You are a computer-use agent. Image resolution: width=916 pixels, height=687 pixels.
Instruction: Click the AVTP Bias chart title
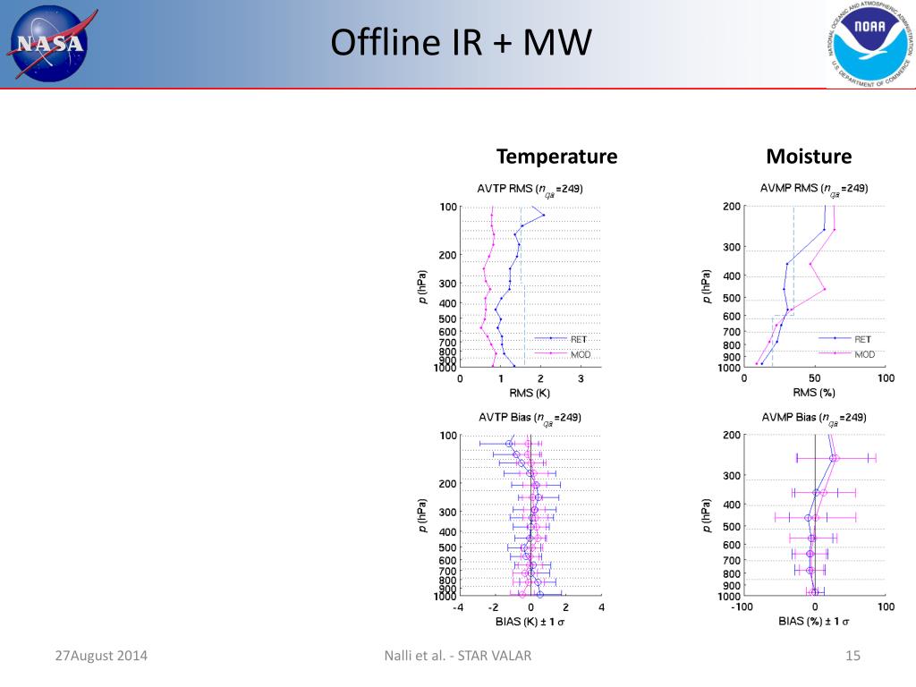pos(530,419)
